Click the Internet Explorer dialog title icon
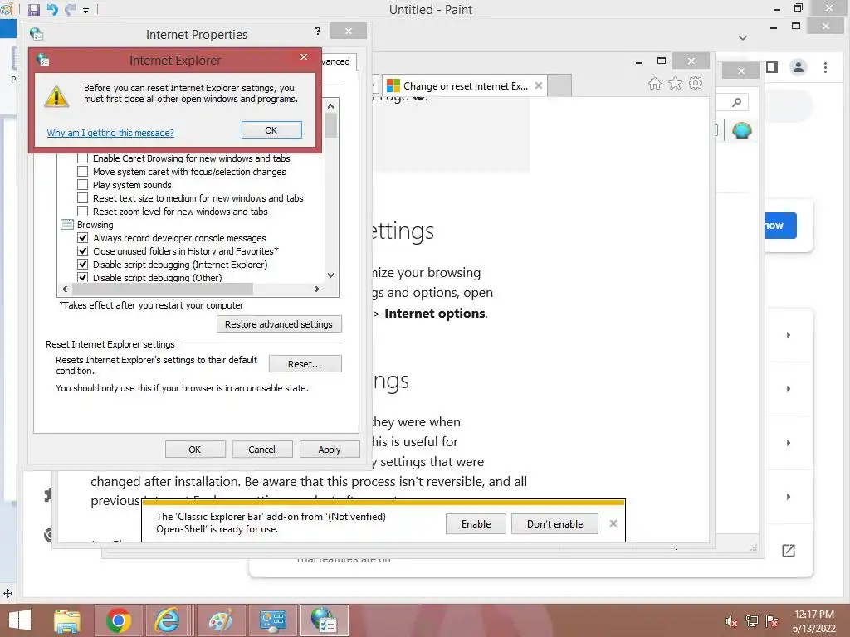Image resolution: width=850 pixels, height=637 pixels. [x=43, y=60]
